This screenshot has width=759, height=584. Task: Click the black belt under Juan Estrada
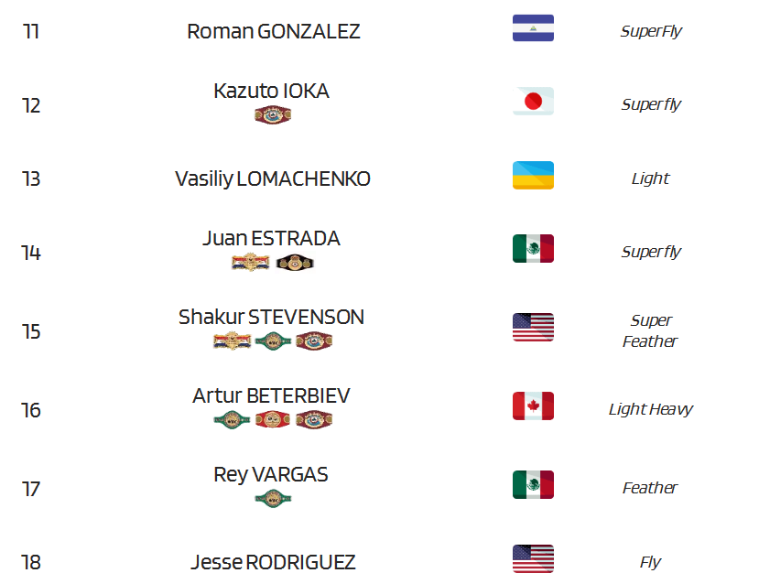[295, 263]
